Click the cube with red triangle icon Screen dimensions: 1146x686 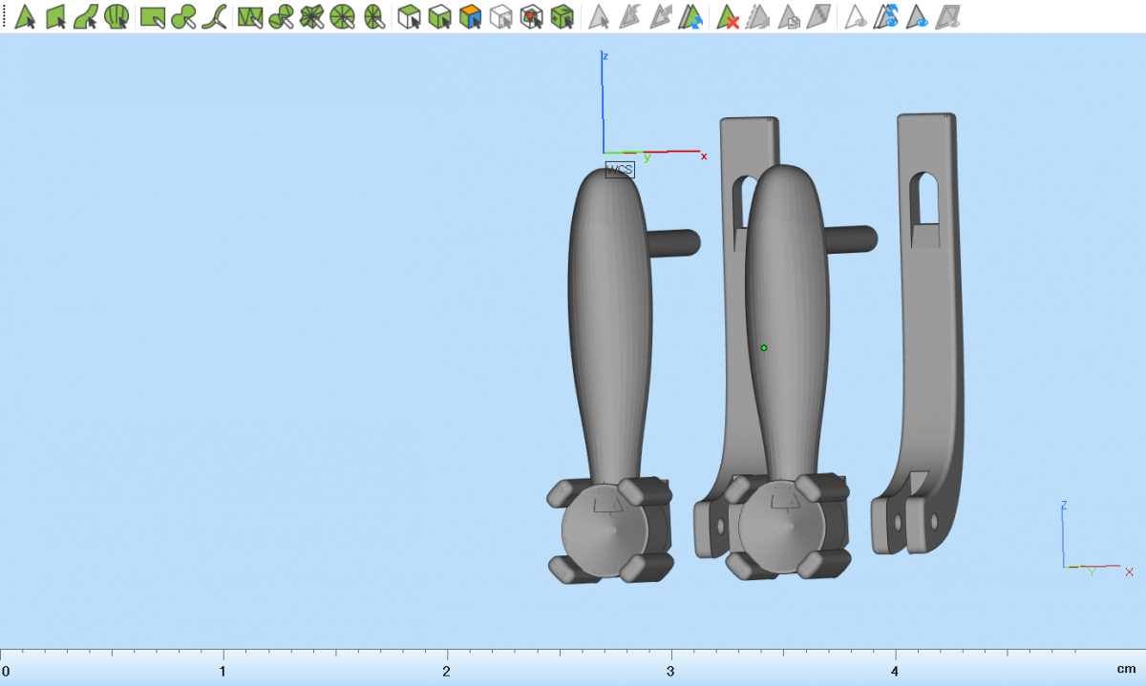point(532,16)
